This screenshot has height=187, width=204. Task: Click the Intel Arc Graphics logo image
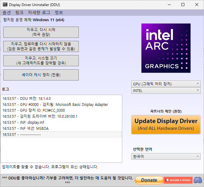coord(166,48)
